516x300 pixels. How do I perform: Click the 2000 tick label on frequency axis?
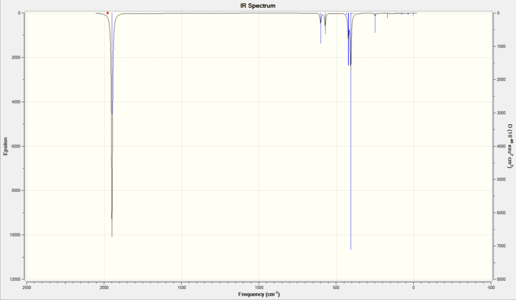(104, 288)
